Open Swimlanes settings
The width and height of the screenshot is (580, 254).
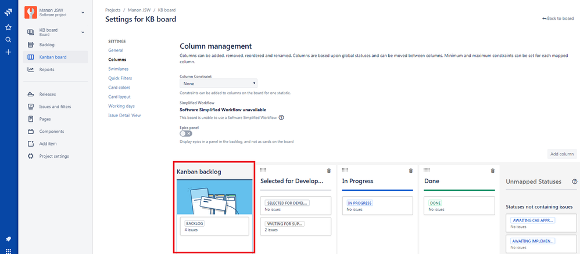(x=119, y=68)
